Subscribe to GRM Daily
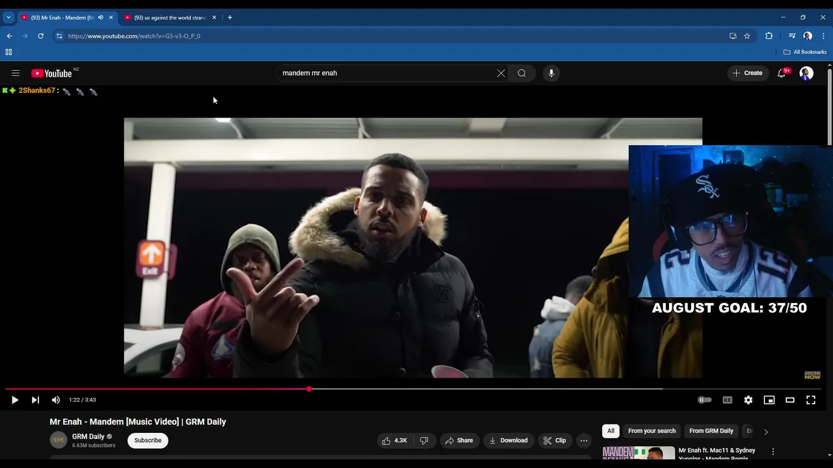Image resolution: width=833 pixels, height=468 pixels. click(x=148, y=441)
